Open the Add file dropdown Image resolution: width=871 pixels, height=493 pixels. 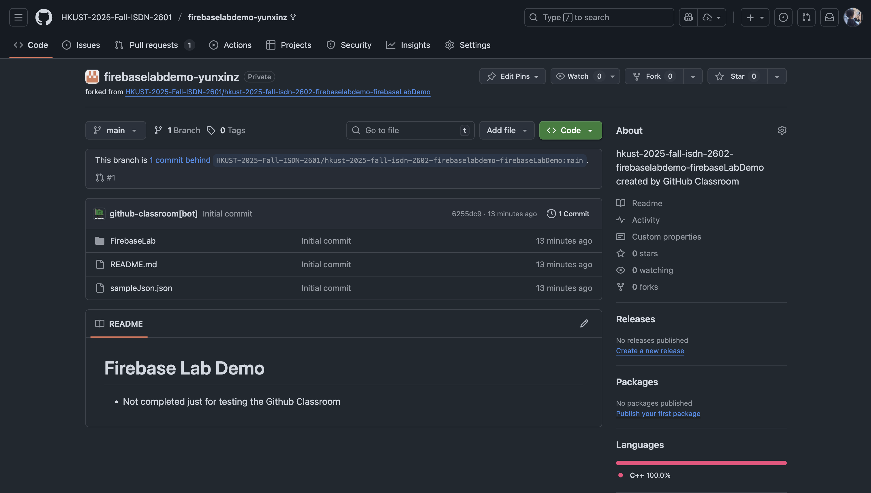tap(507, 130)
